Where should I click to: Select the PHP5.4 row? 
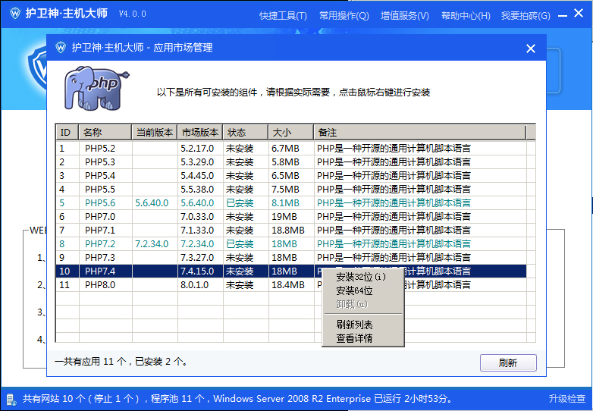point(291,175)
